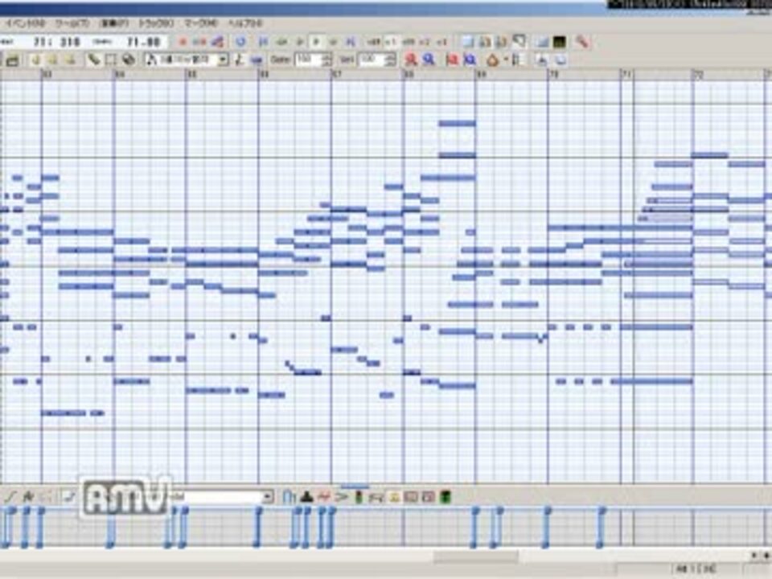Screen dimensions: 772x579
Task: Open the マーク menu
Action: click(x=201, y=23)
